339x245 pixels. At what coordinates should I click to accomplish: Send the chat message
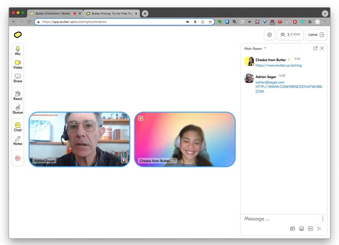(x=319, y=228)
